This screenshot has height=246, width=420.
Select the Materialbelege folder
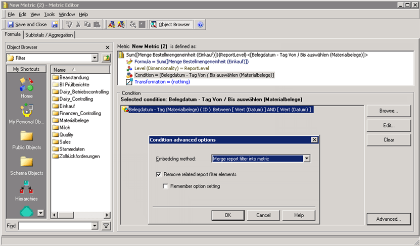pos(71,120)
